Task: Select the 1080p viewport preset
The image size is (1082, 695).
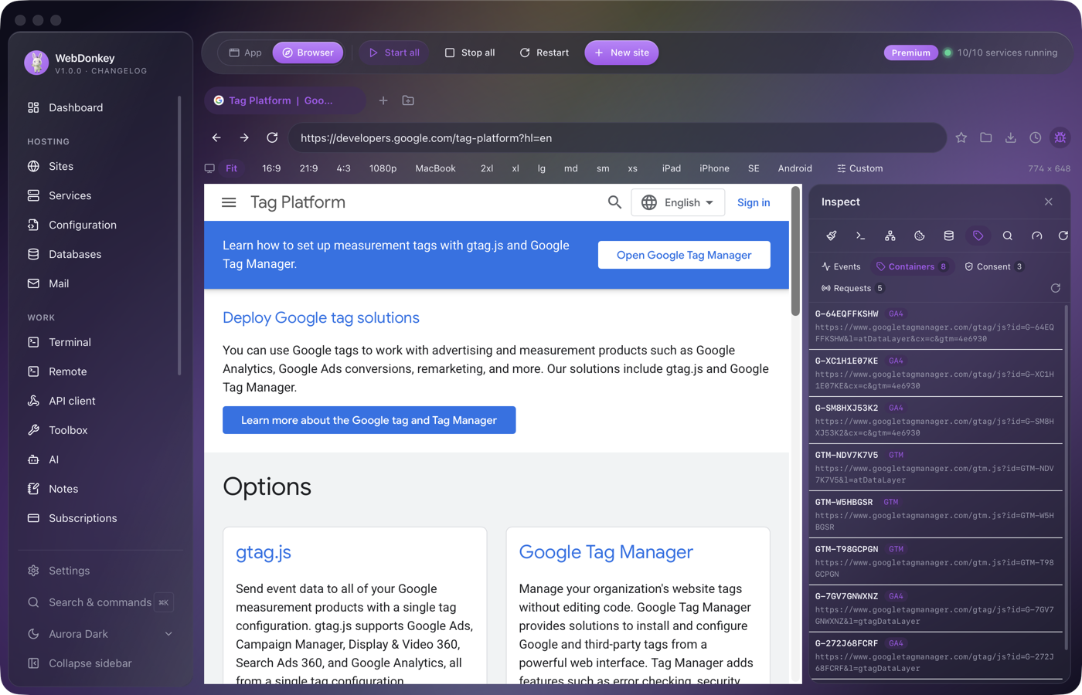Action: click(x=383, y=168)
